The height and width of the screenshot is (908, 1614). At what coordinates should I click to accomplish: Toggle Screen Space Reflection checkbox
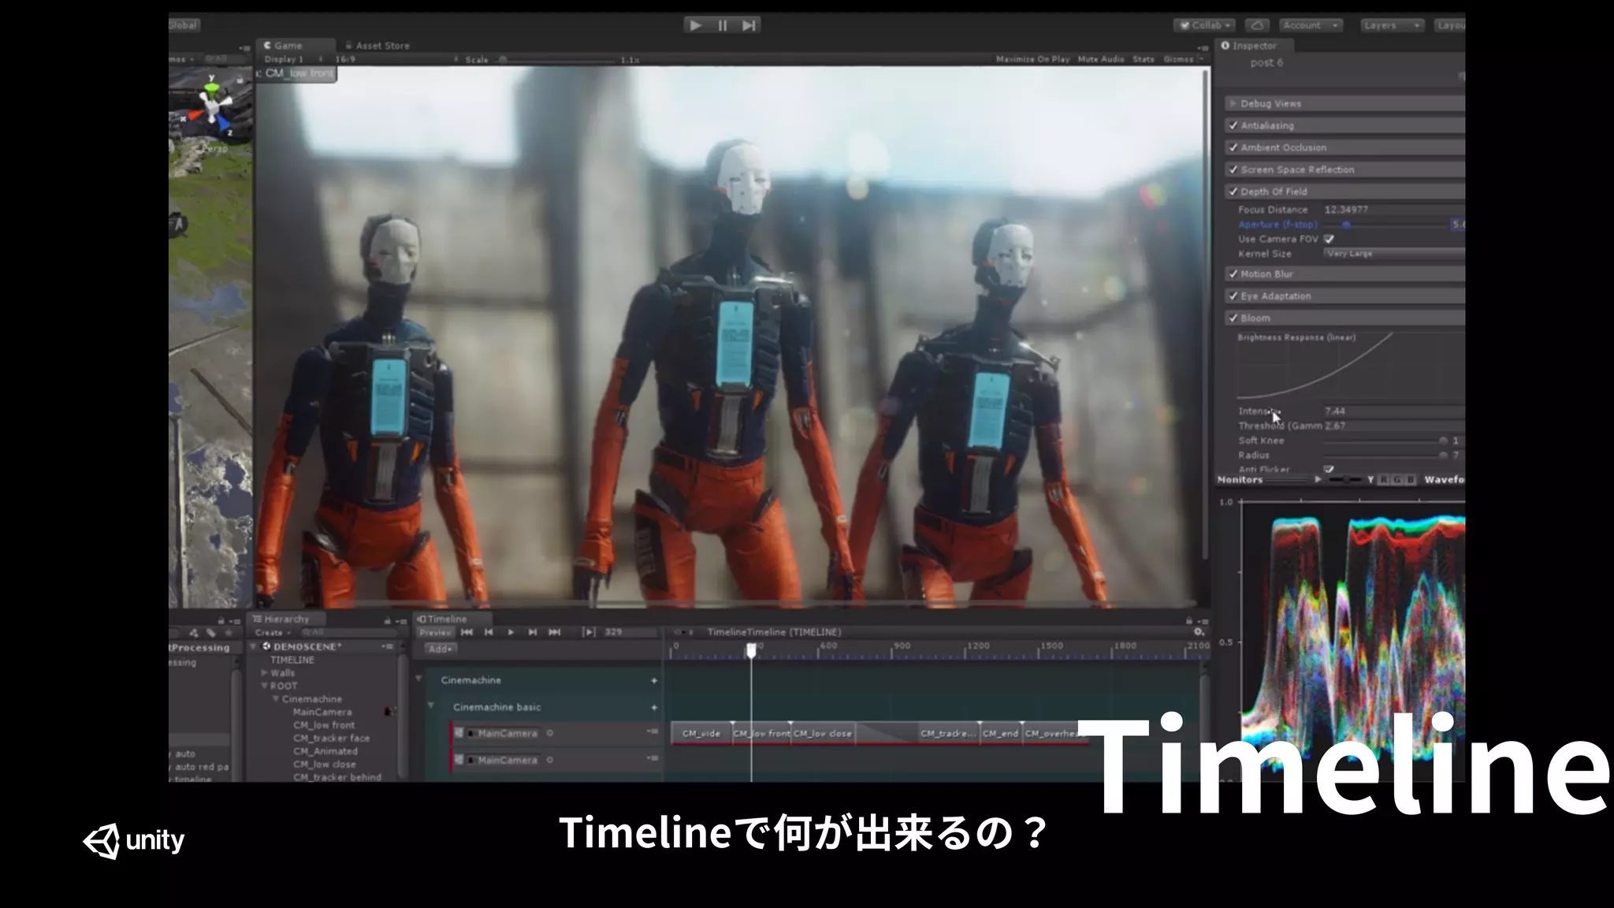pyautogui.click(x=1233, y=169)
